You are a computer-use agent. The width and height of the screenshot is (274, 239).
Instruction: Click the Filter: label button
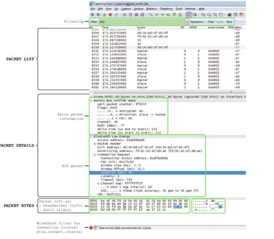click(x=94, y=22)
